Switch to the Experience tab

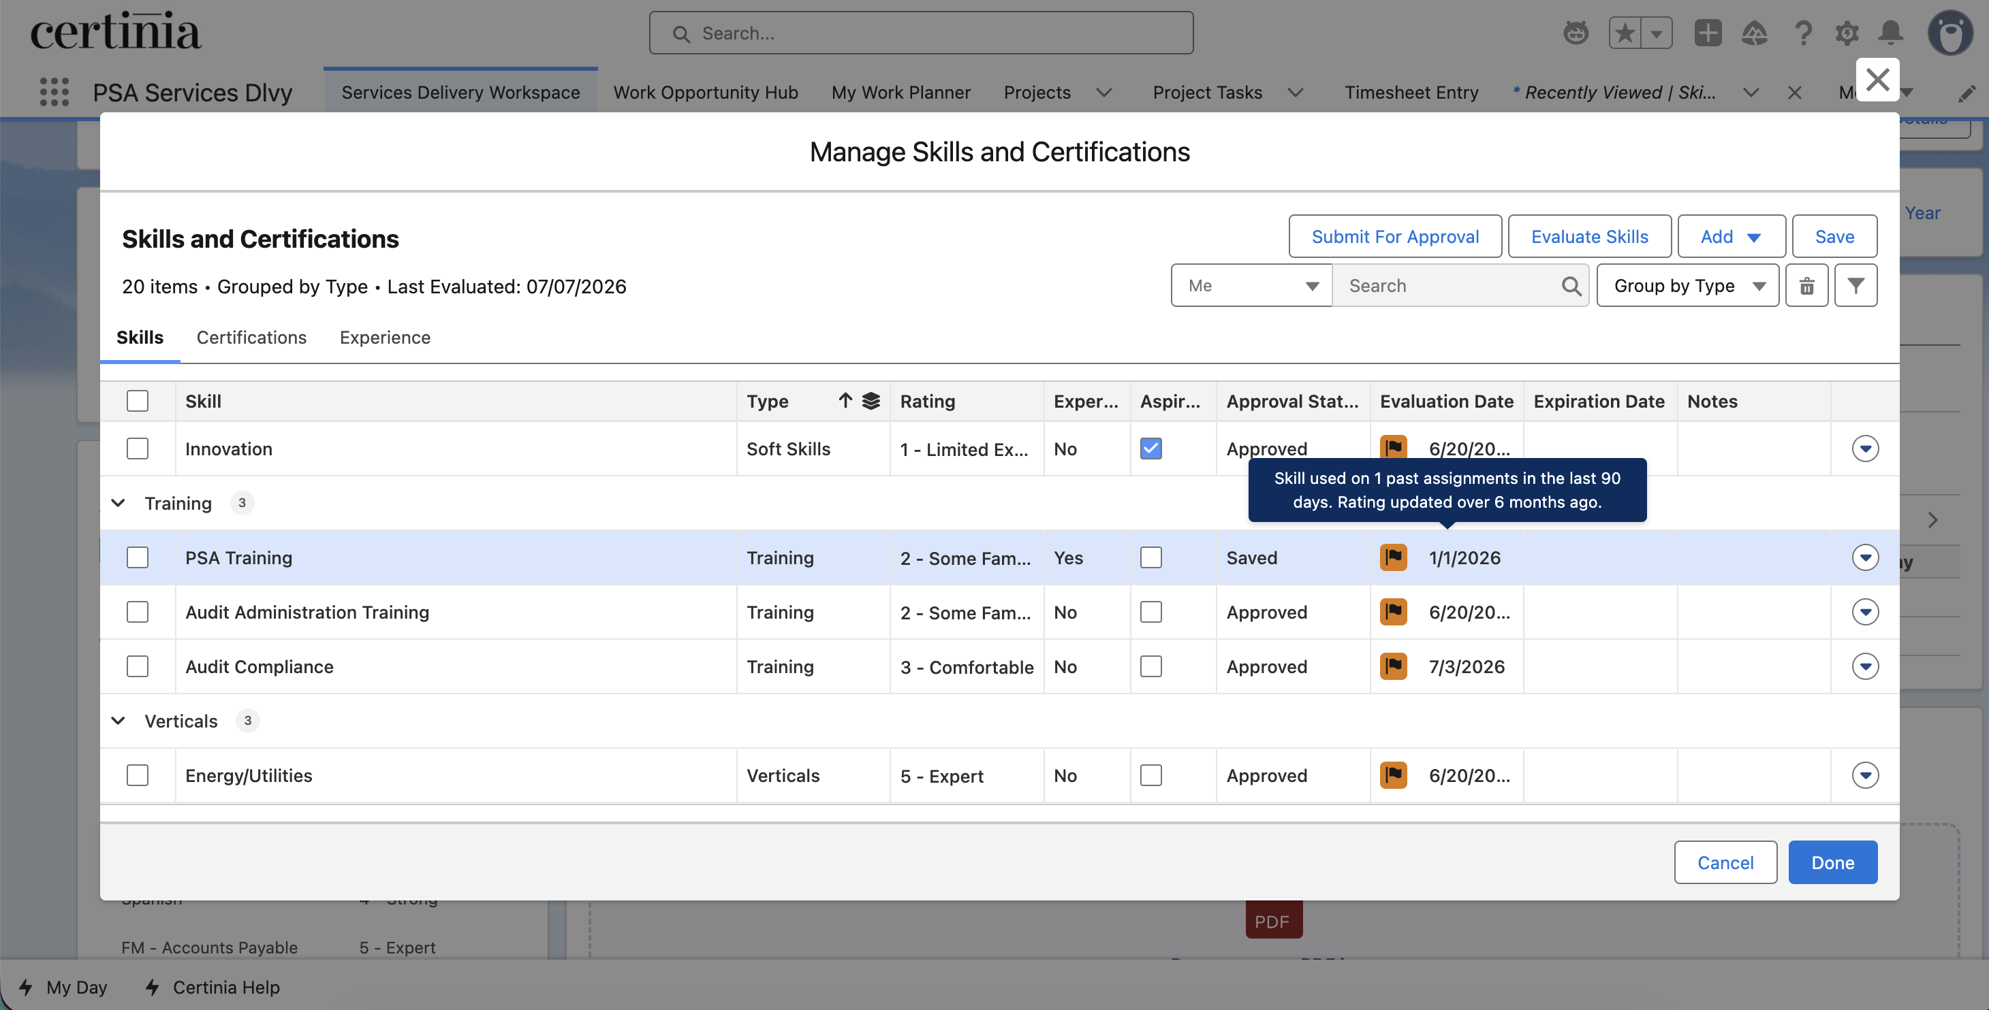386,337
